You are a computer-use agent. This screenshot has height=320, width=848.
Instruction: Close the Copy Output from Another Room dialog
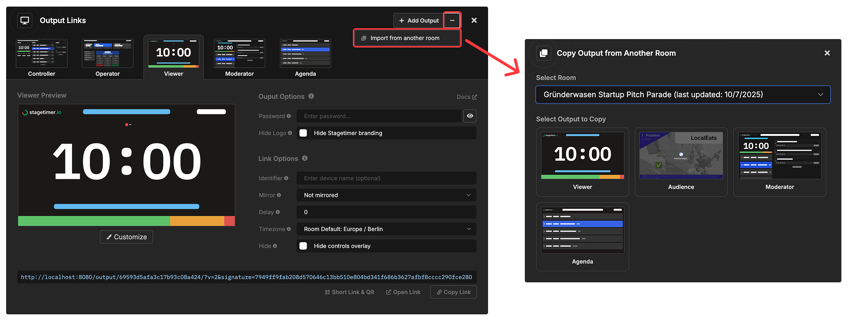tap(827, 53)
